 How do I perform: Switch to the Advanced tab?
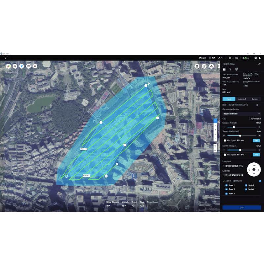point(242,99)
